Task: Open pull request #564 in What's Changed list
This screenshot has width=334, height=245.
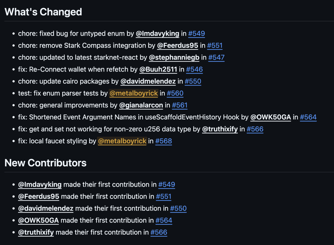Action: point(308,117)
